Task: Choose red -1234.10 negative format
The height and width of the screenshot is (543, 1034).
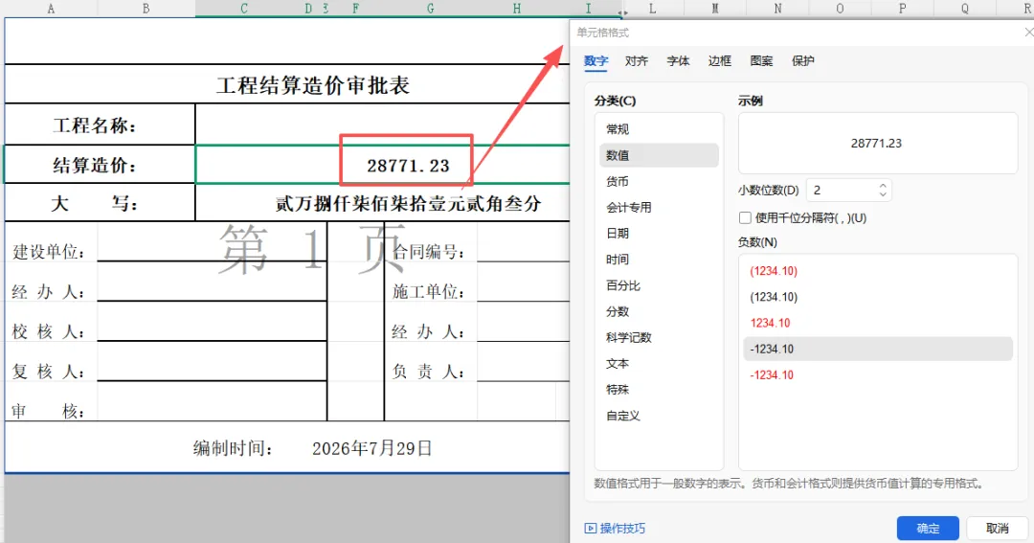Action: point(878,375)
